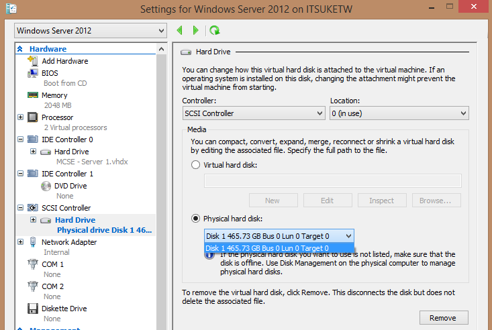Click the virtual hard disk path field
The height and width of the screenshot is (330, 492).
(x=333, y=180)
